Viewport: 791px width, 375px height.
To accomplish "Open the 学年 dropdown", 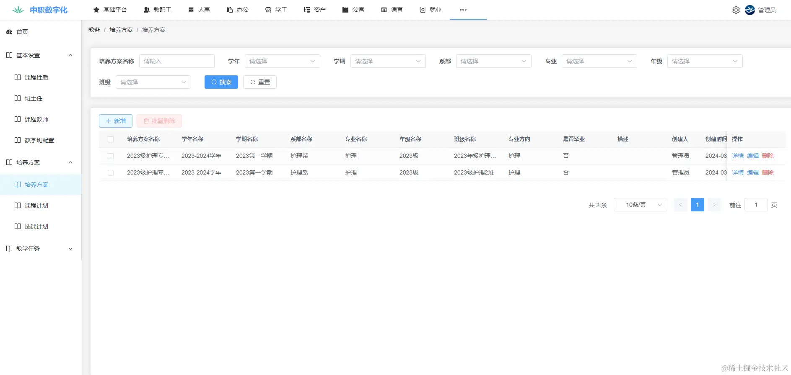I will pos(283,61).
